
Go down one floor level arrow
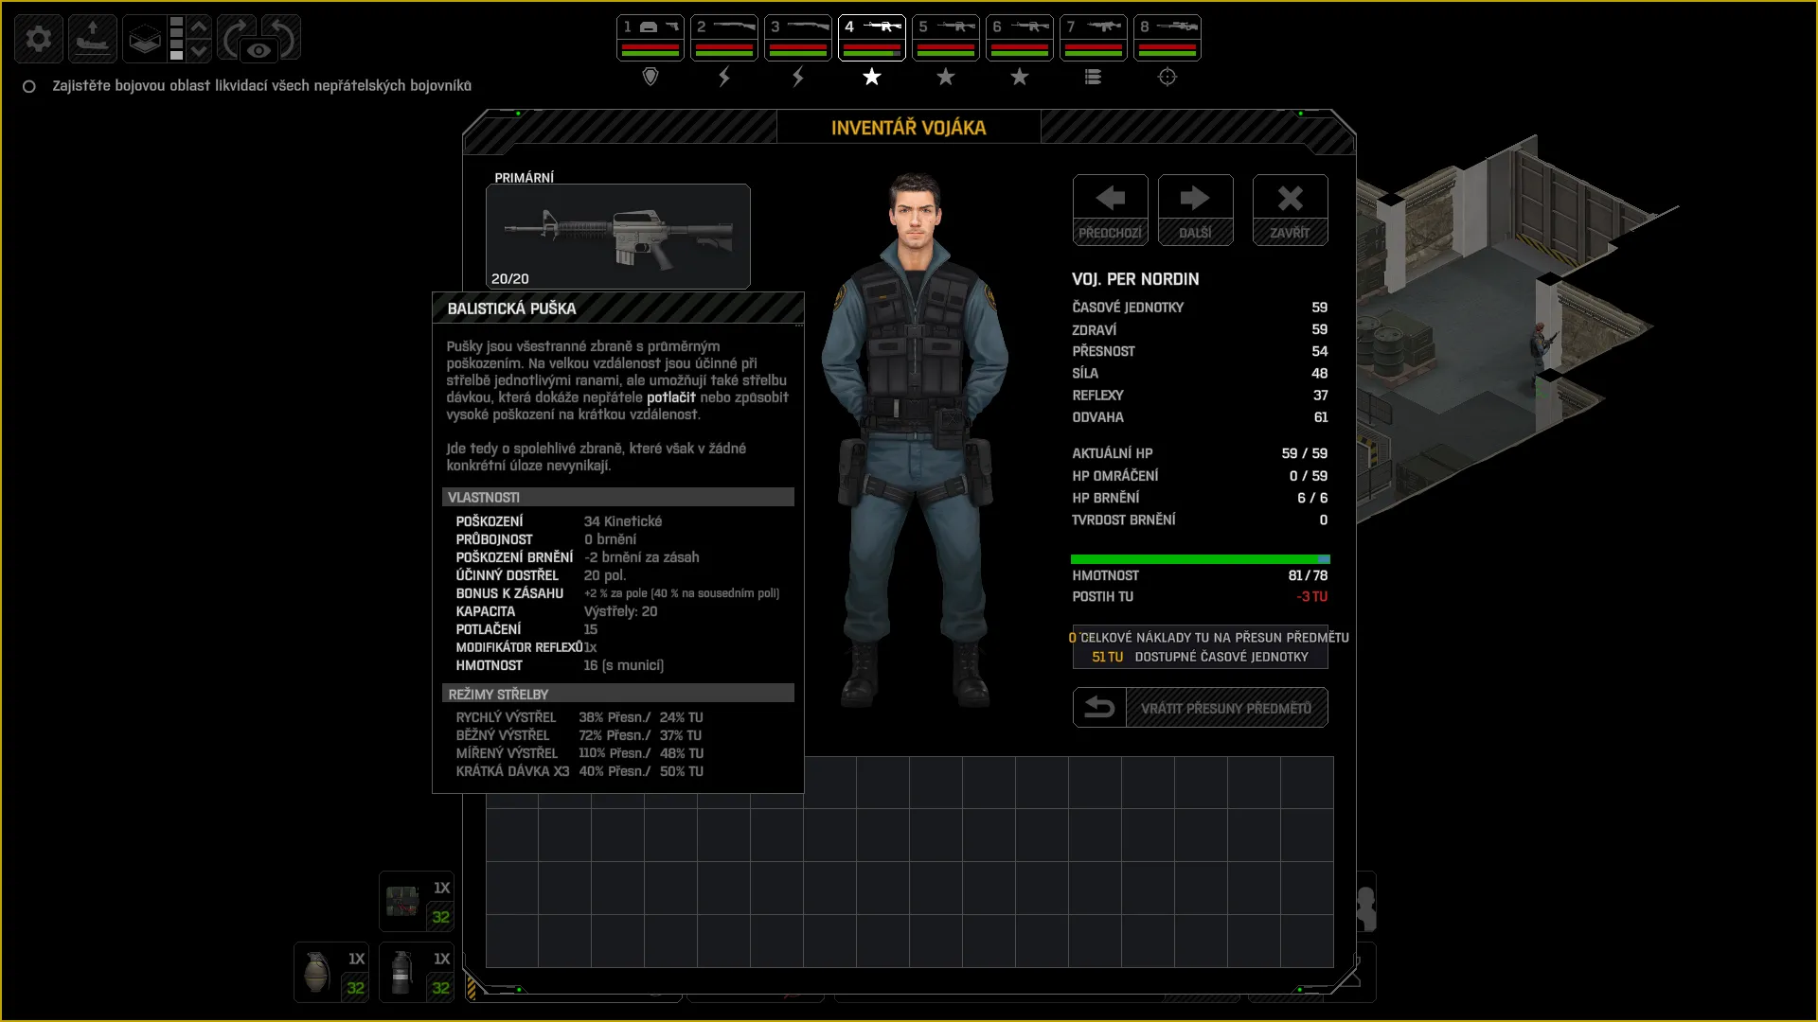[x=199, y=51]
